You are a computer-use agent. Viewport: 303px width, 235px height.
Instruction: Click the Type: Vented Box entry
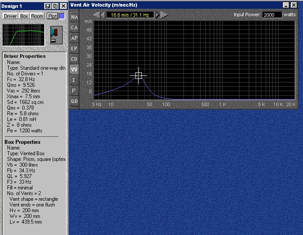point(26,153)
